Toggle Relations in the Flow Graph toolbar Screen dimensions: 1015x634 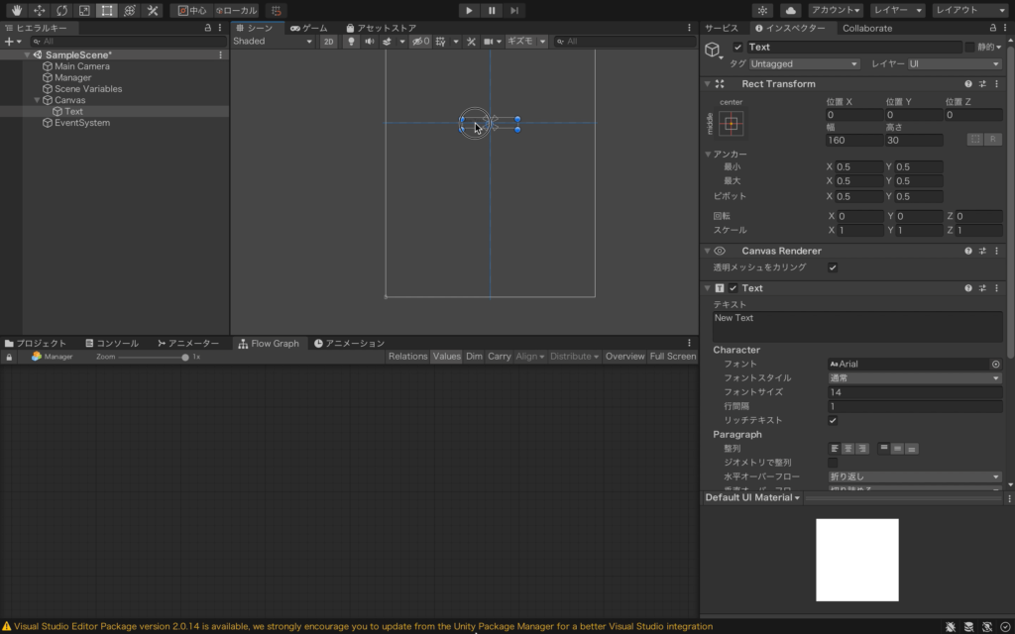point(407,357)
